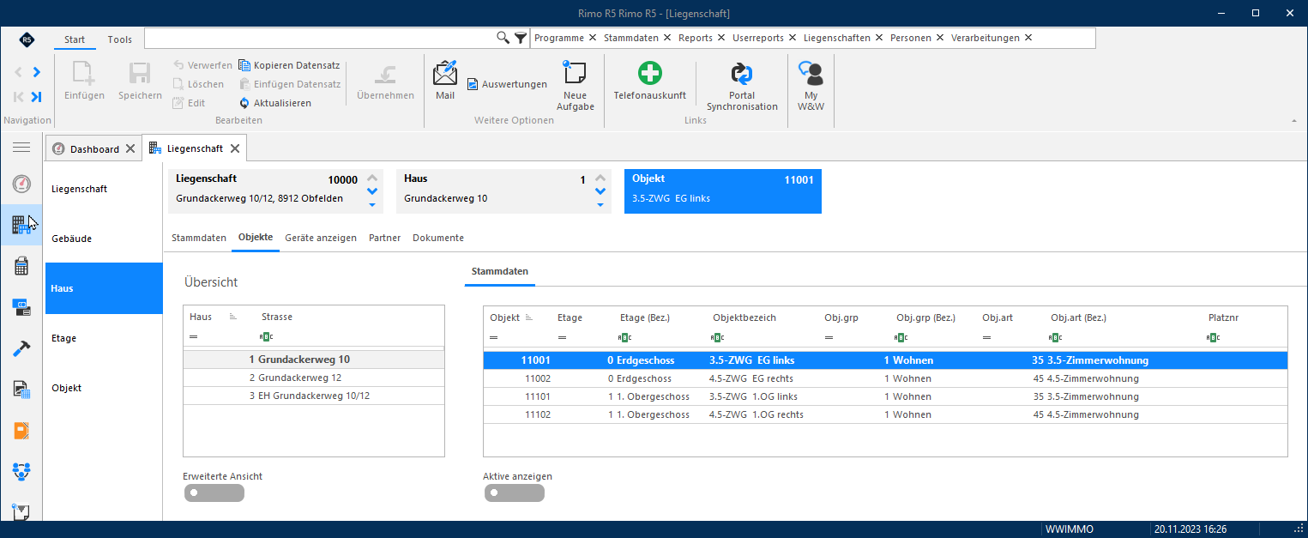Select object row 11102
The height and width of the screenshot is (538, 1308).
885,414
